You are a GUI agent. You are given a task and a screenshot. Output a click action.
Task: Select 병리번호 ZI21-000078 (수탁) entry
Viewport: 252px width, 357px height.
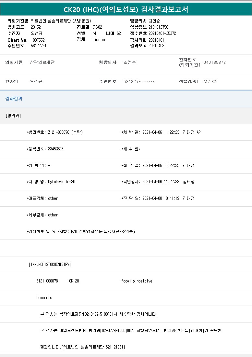[54, 132]
